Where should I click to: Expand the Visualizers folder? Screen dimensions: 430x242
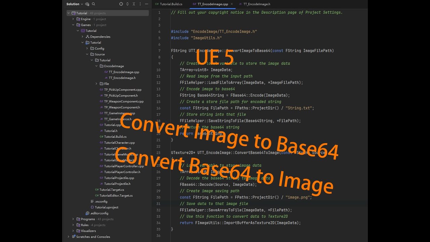pos(73,231)
